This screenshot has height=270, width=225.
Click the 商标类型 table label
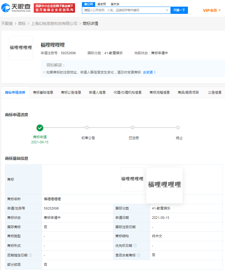[14, 236]
